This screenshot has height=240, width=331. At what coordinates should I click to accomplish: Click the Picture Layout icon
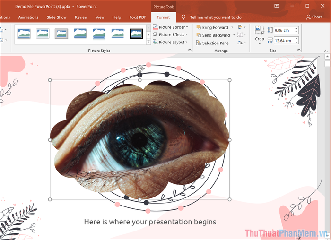point(155,42)
